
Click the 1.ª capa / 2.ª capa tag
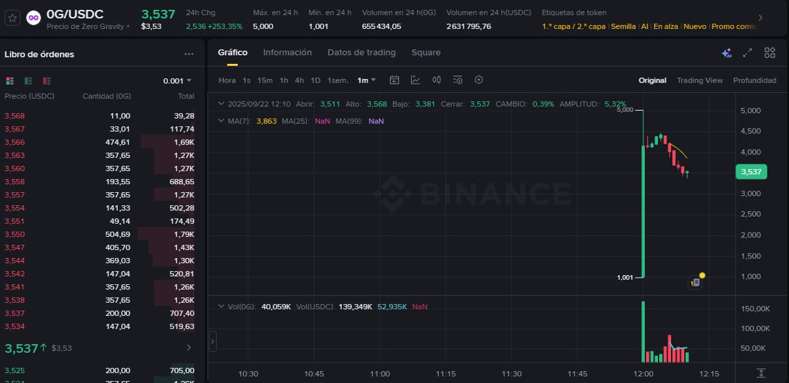pos(574,26)
